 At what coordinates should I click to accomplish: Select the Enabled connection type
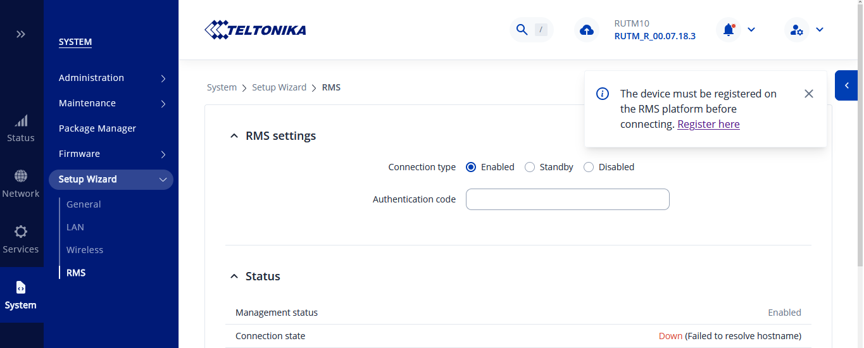[x=471, y=167]
